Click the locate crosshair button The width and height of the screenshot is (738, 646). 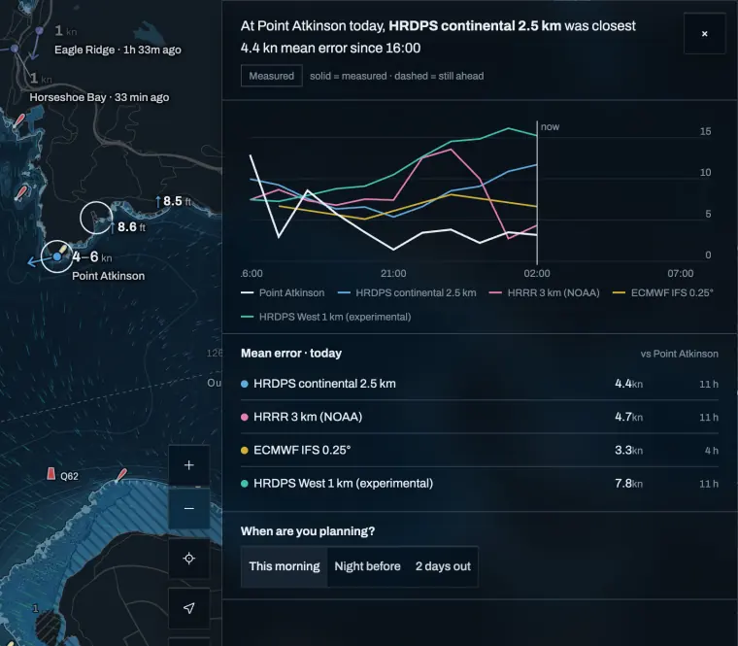[x=188, y=559]
